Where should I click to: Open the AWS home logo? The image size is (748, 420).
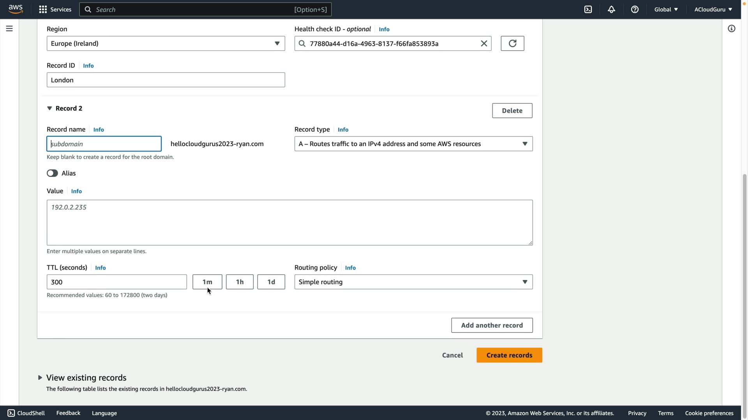point(16,9)
